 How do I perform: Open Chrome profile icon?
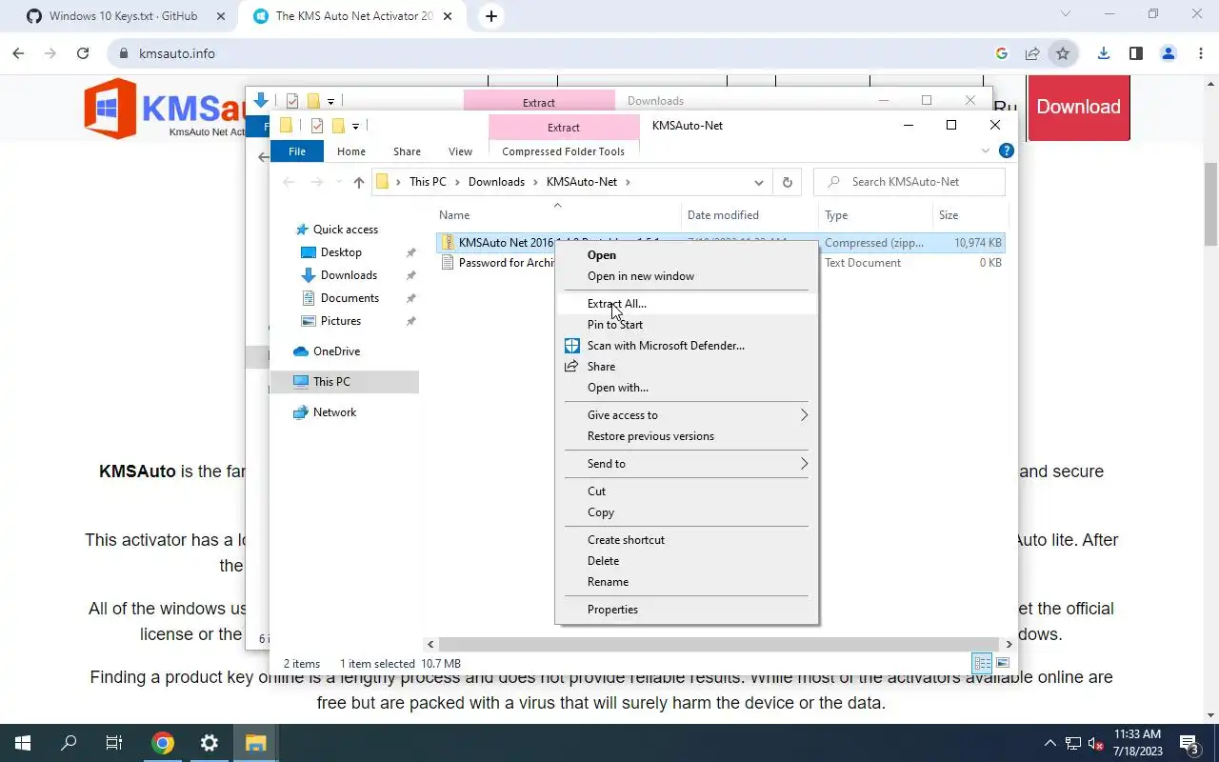(1168, 53)
